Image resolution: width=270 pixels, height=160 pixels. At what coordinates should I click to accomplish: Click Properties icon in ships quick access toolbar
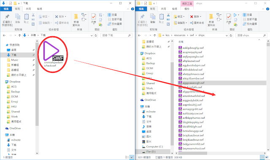(x=146, y=3)
